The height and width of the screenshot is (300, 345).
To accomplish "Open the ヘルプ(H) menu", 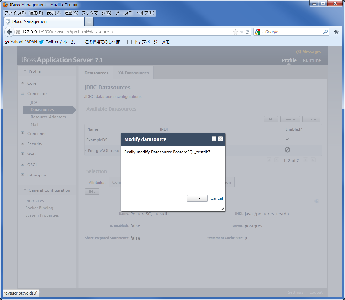I will [145, 13].
